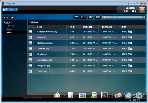Open the blue files folder dock icon

70,95
